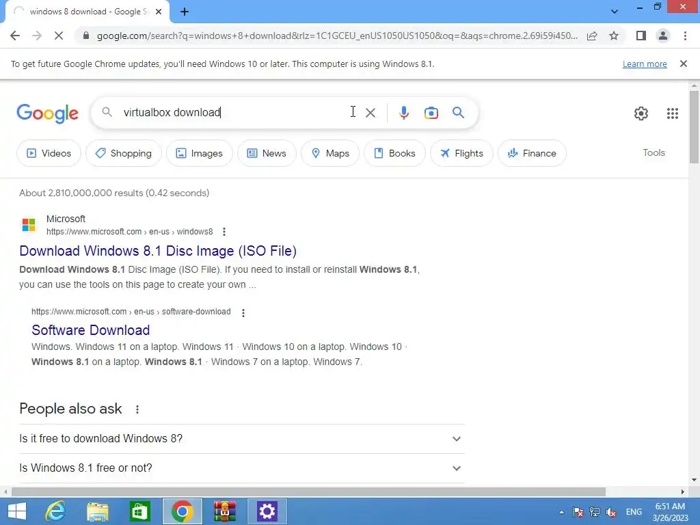Open the Chrome side panel
The height and width of the screenshot is (525, 700).
point(641,36)
